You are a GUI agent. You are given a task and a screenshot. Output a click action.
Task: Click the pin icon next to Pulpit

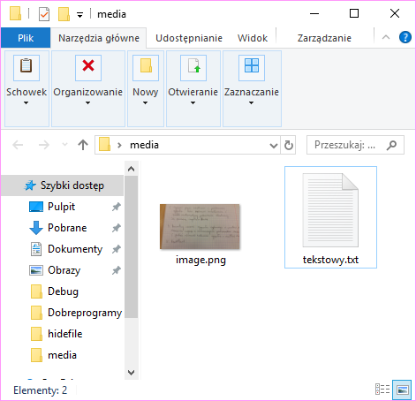click(x=117, y=207)
